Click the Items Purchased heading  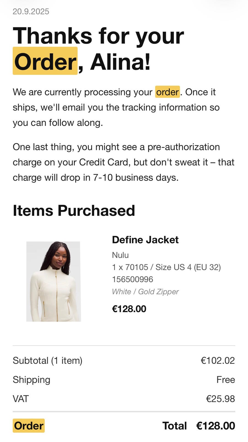[74, 211]
